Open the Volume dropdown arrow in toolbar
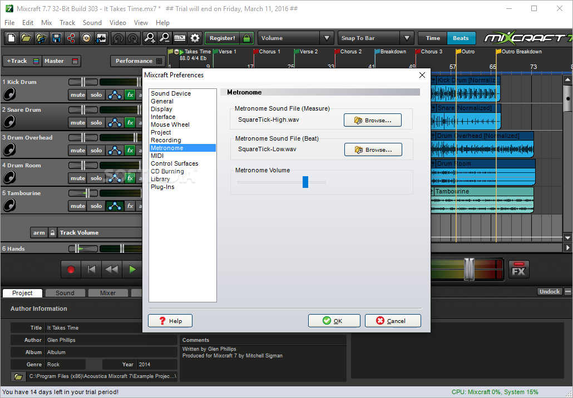The width and height of the screenshot is (573, 398). click(327, 38)
